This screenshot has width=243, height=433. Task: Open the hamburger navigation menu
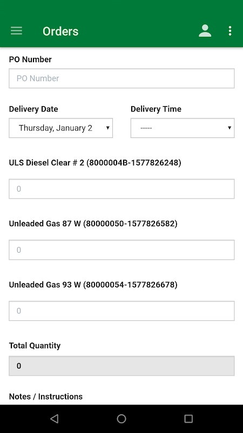pyautogui.click(x=17, y=31)
